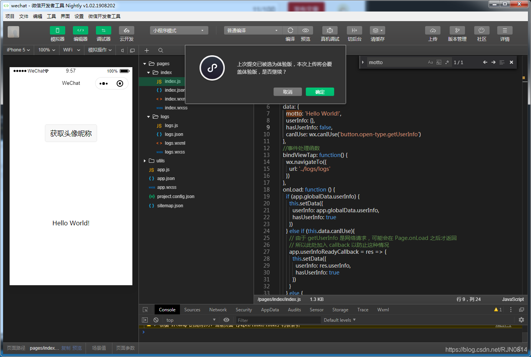Open cloud development (云开发)
This screenshot has width=531, height=357.
coord(126,30)
